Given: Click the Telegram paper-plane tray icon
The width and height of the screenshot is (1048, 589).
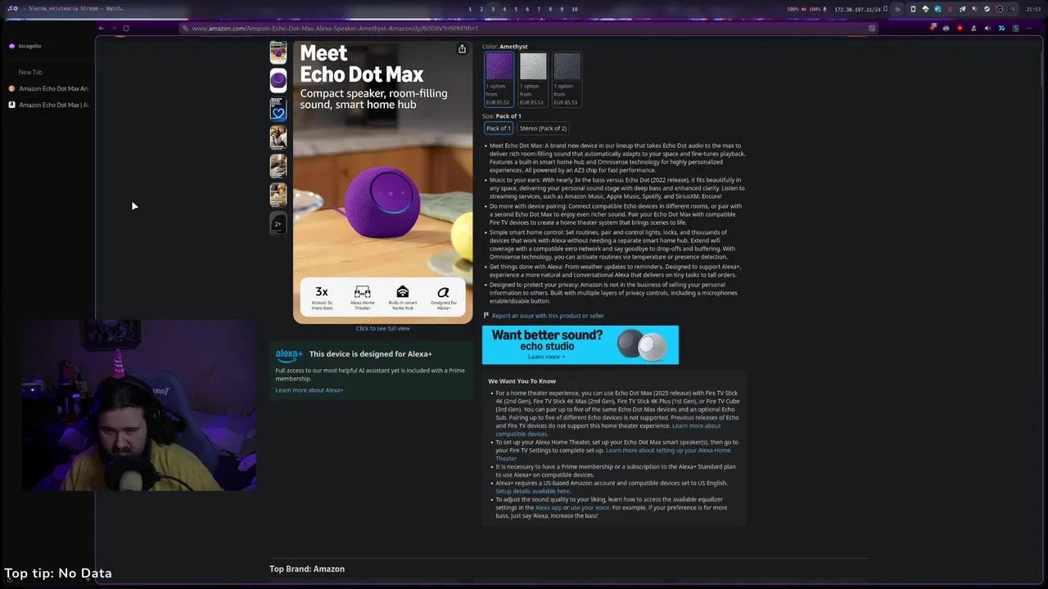Looking at the screenshot, I should tap(962, 9).
